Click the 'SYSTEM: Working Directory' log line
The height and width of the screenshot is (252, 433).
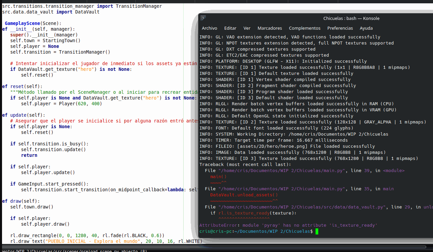[294, 134]
